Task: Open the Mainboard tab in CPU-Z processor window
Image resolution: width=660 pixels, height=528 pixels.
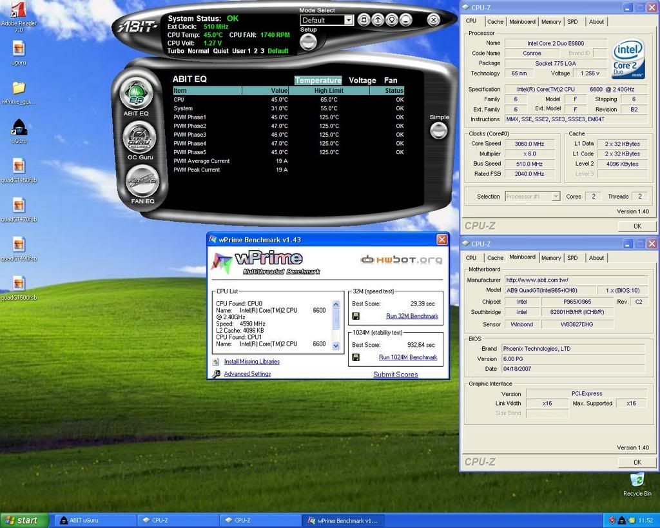Action: 522,22
